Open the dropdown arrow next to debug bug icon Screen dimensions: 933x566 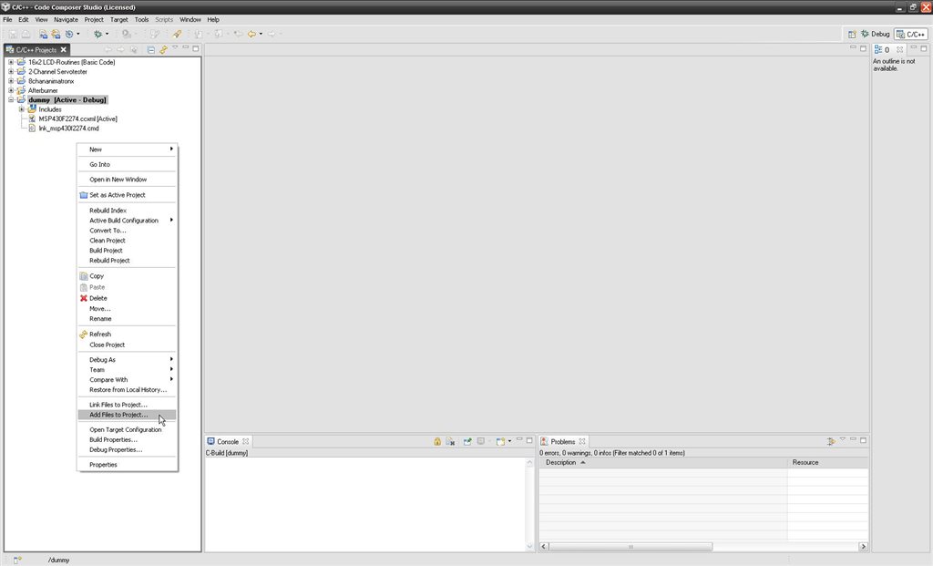click(108, 34)
